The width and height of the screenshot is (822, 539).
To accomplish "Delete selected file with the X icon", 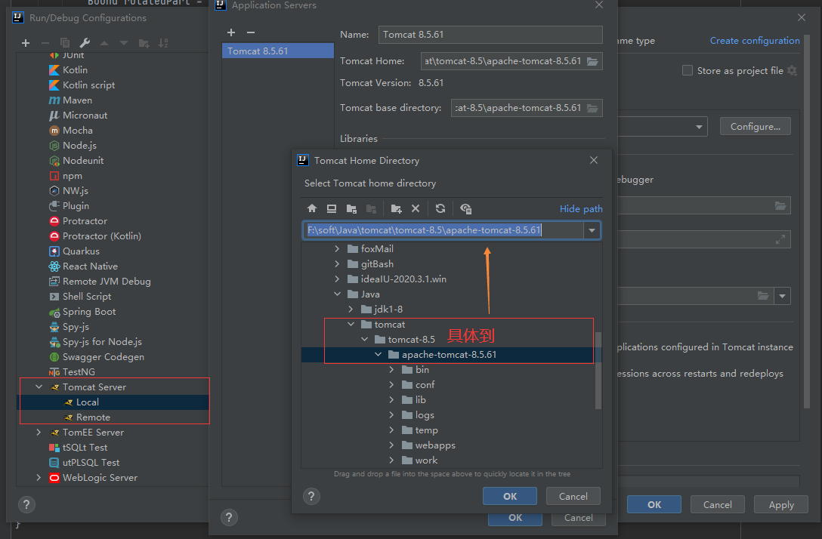I will (x=415, y=208).
